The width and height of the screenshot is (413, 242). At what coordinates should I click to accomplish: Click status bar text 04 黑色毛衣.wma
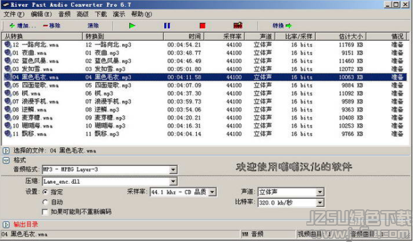click(24, 234)
